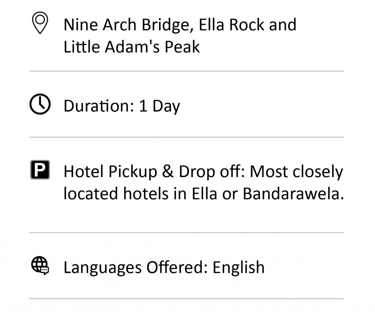The height and width of the screenshot is (312, 375).
Task: Click the location pin icon
Action: (x=40, y=23)
